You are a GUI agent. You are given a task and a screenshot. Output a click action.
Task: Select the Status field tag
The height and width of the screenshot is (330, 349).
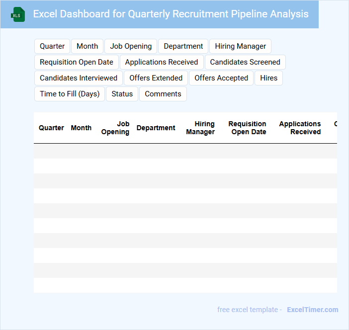click(x=122, y=94)
